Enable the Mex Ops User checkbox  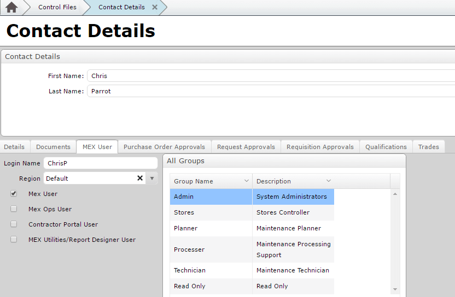click(14, 209)
